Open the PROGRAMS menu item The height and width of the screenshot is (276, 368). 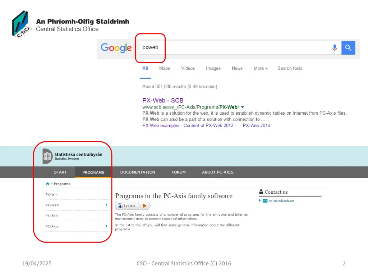pyautogui.click(x=93, y=172)
